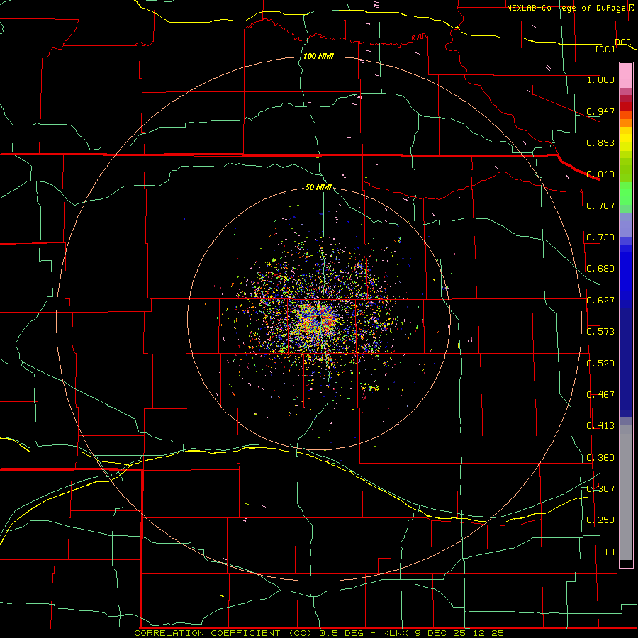Click the dark navy segment of the color scale
638x638 pixels.
[x=626, y=362]
